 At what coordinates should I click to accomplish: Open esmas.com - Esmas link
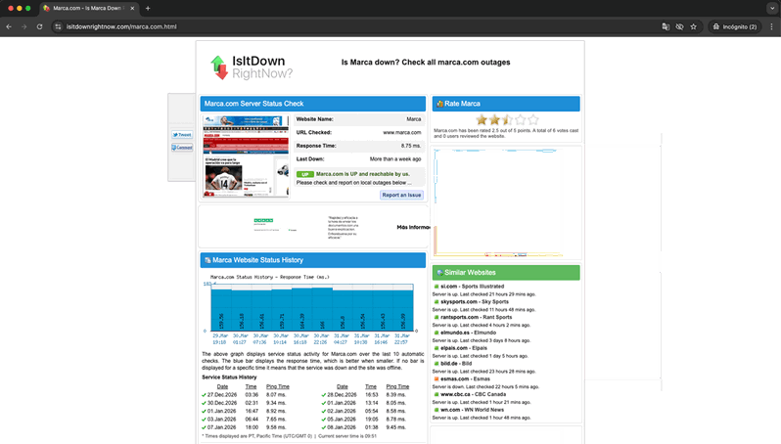[465, 379]
